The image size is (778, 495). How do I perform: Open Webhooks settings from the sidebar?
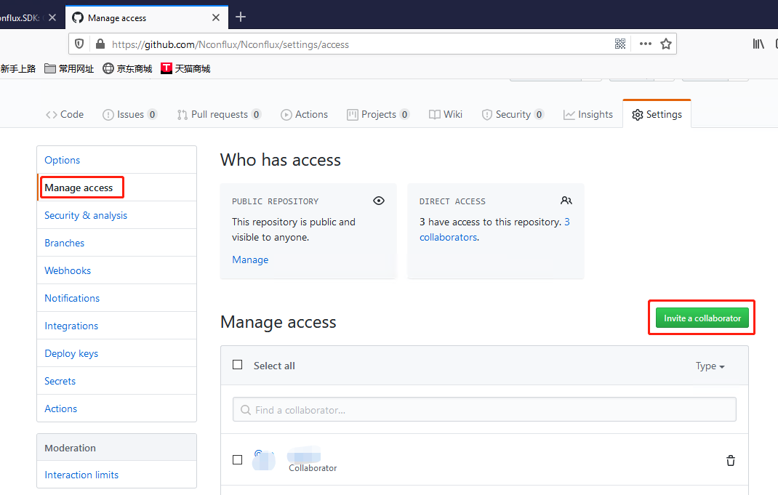pyautogui.click(x=68, y=270)
